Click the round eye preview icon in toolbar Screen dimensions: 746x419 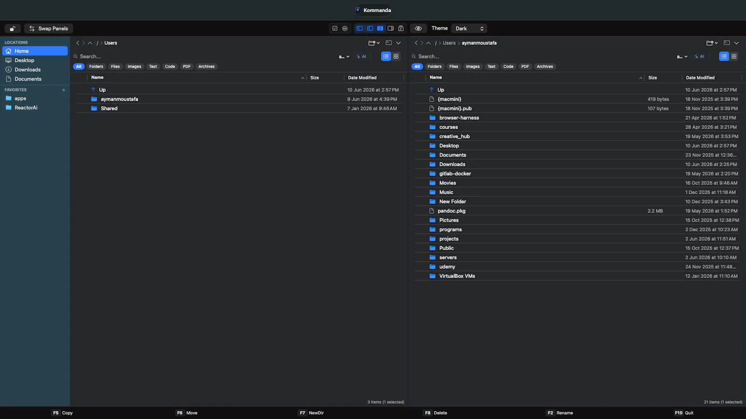pos(345,28)
